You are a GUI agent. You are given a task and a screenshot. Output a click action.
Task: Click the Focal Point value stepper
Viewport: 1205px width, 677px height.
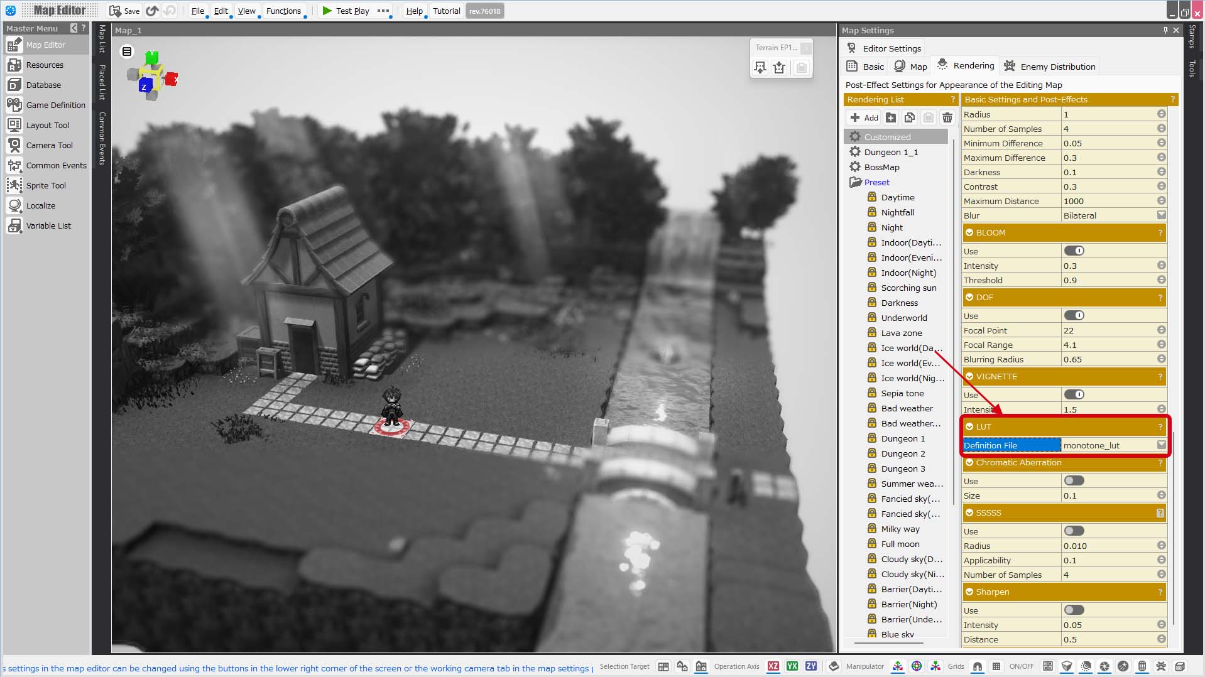pos(1161,330)
